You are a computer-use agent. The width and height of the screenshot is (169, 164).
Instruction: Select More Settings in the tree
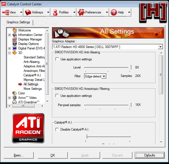[33, 89]
